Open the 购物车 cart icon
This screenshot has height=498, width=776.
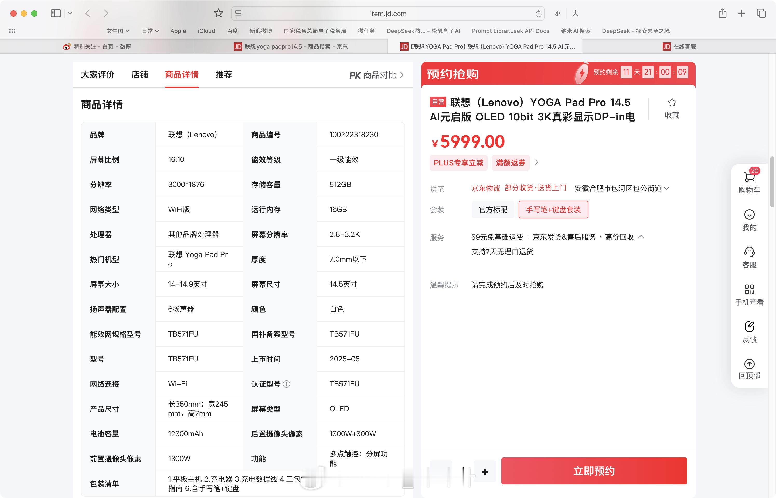point(749,177)
